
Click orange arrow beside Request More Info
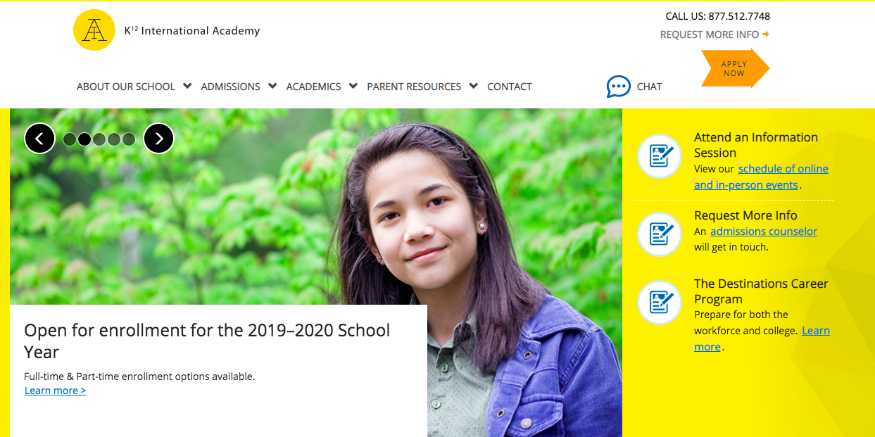click(x=766, y=34)
